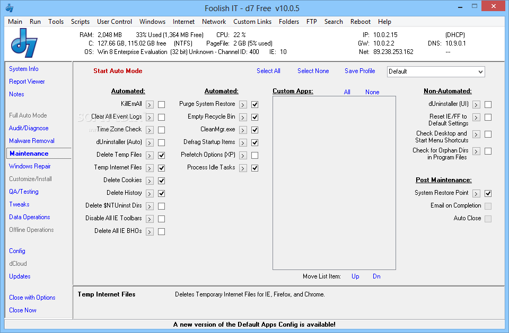Image resolution: width=509 pixels, height=333 pixels.
Task: Click the Select None link
Action: pyautogui.click(x=313, y=71)
